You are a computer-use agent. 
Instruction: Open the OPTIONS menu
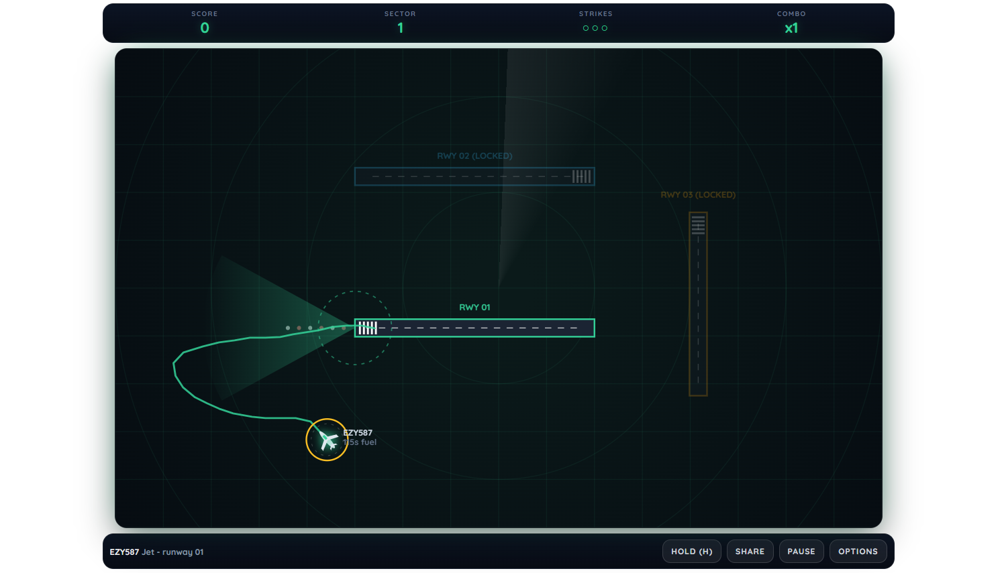pos(858,552)
